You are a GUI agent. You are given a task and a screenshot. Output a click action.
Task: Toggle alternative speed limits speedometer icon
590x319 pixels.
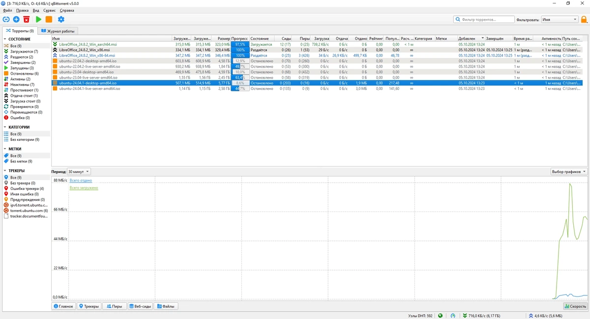pyautogui.click(x=453, y=316)
